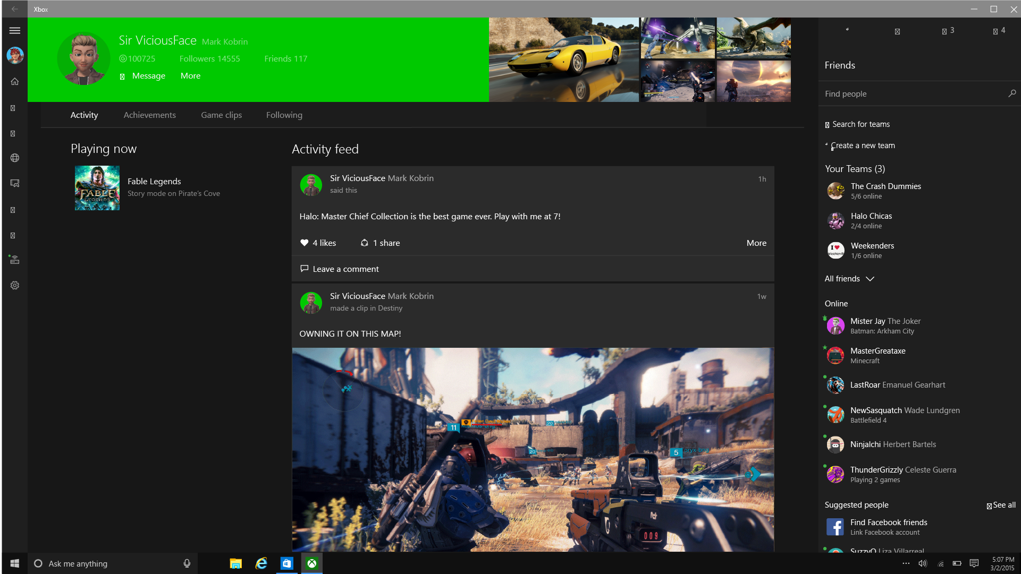Click the Cortana microphone icon

(187, 563)
